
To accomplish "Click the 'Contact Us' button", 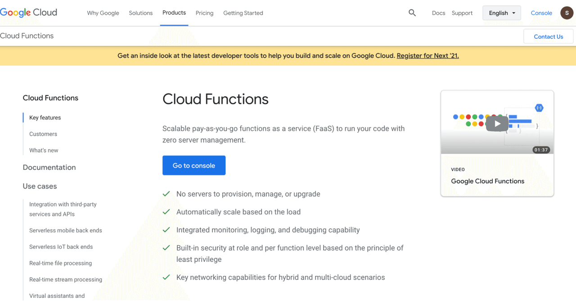I will (x=548, y=36).
